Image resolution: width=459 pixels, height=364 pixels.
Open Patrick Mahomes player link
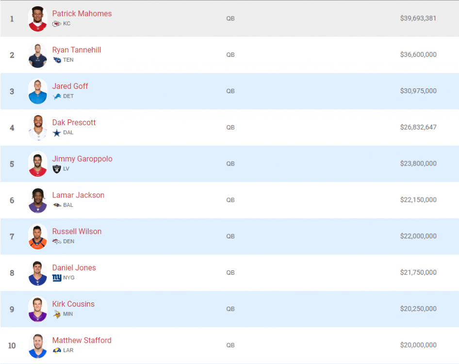(x=82, y=14)
